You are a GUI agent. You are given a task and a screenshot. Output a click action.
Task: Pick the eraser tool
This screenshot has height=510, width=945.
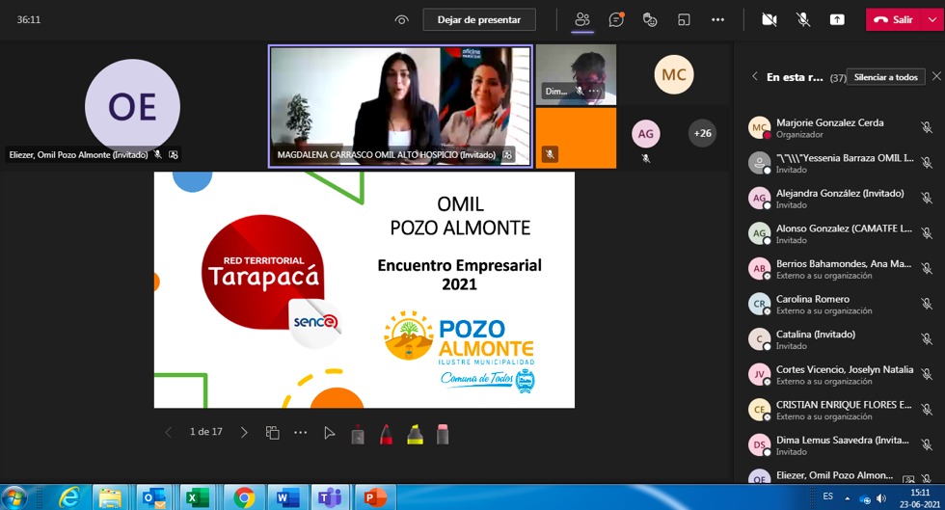[x=443, y=433]
